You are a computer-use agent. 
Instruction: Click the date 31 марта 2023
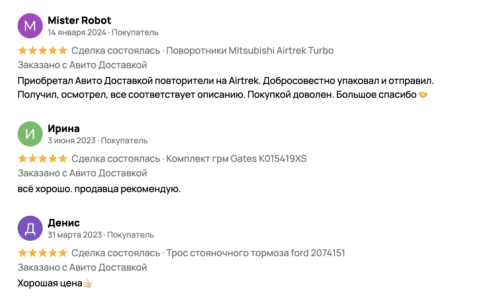tap(75, 235)
